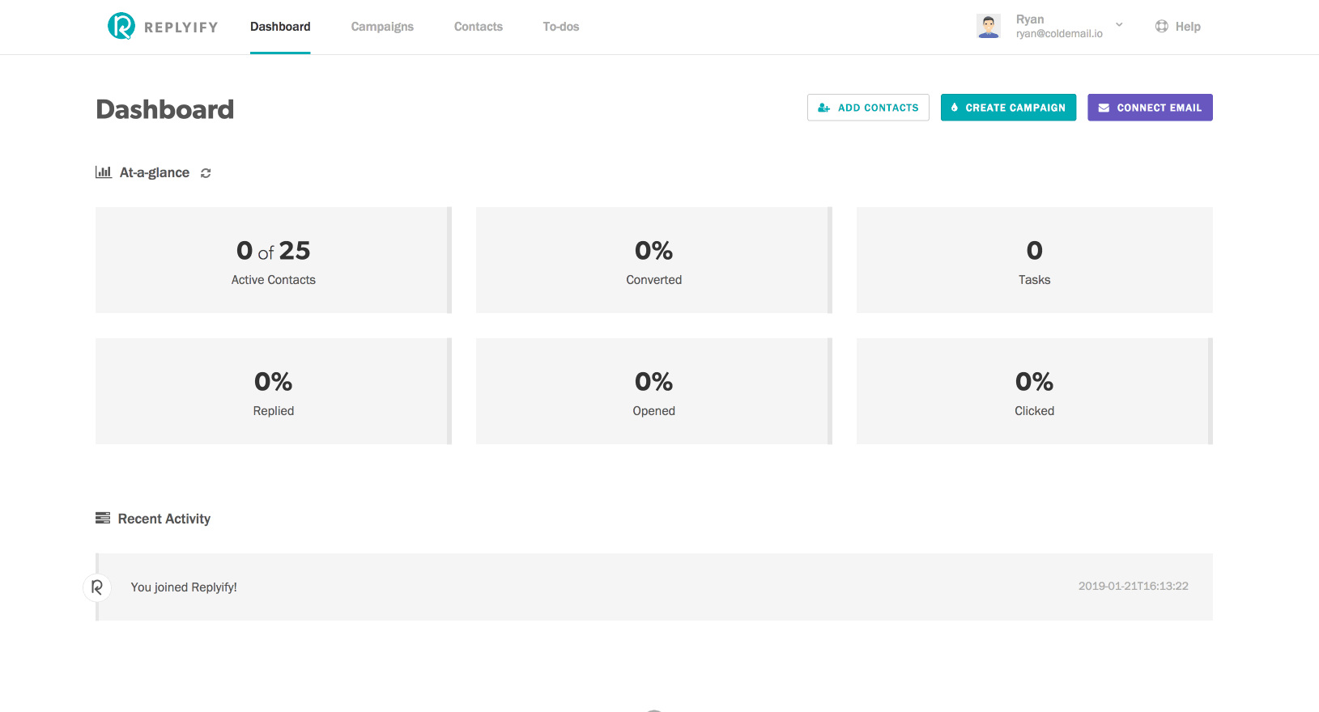Click the Create Campaign button
Viewport: 1319px width, 712px height.
1008,108
